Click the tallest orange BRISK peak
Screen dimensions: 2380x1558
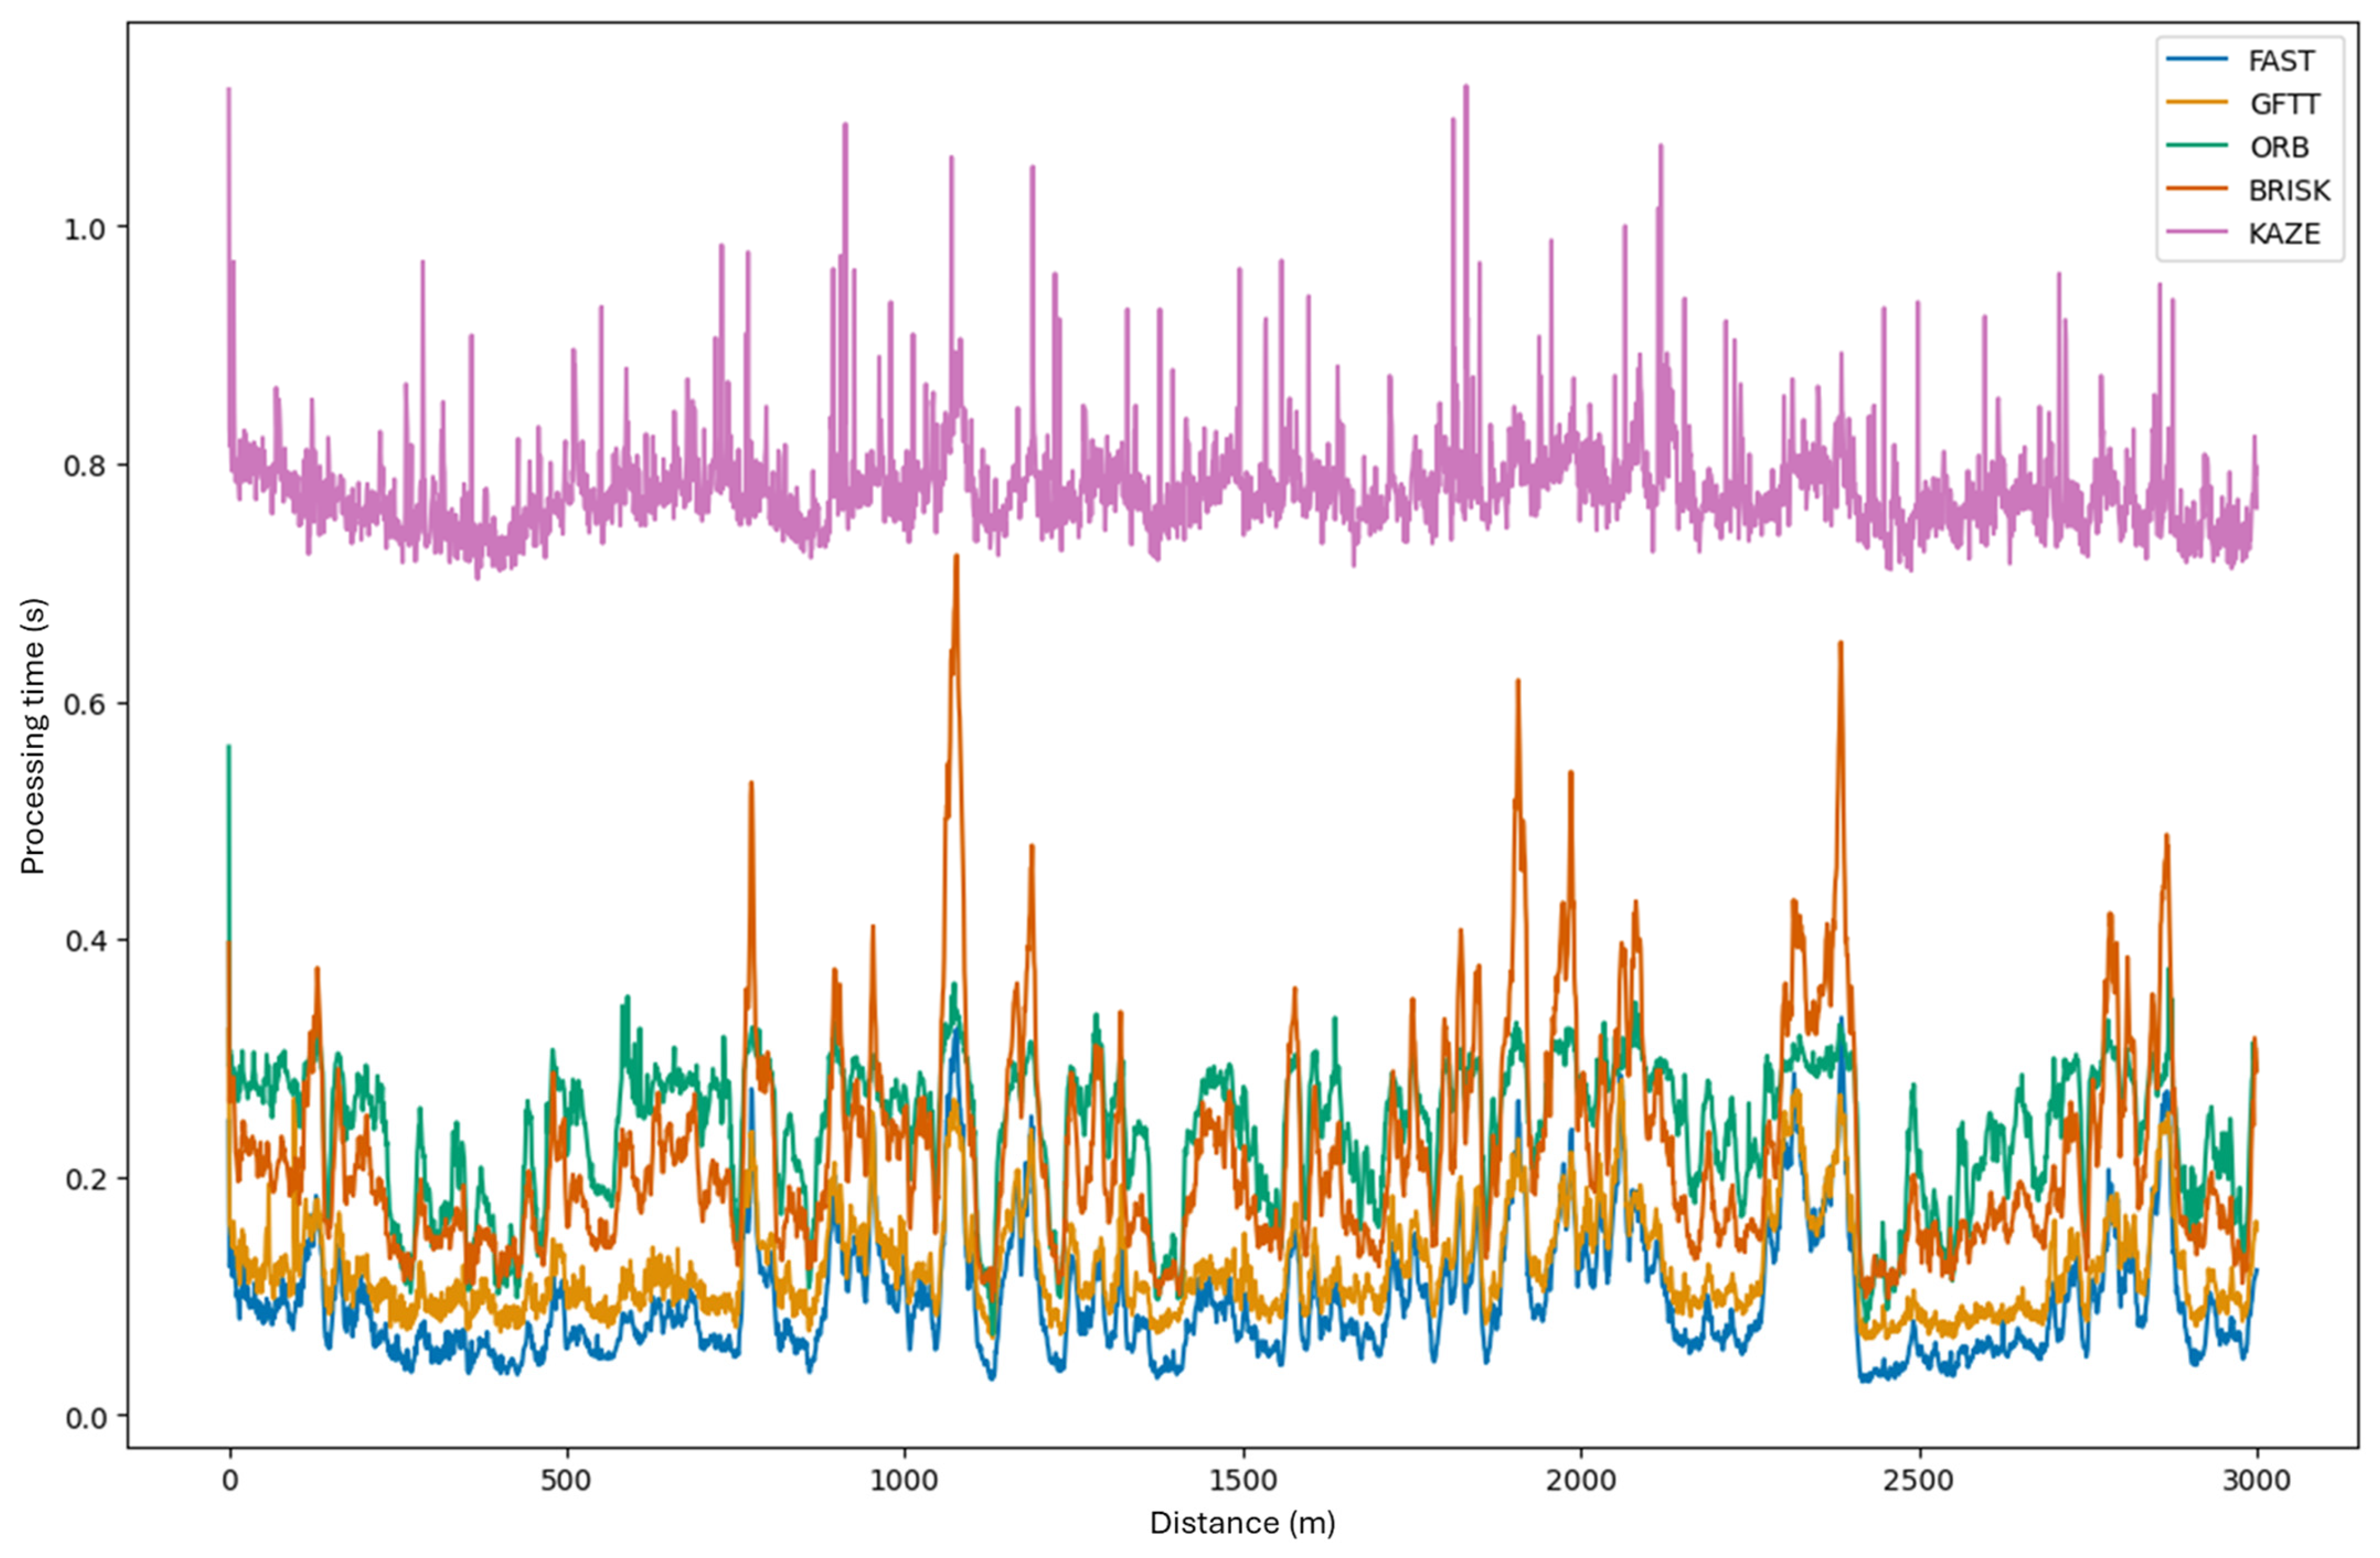[956, 559]
